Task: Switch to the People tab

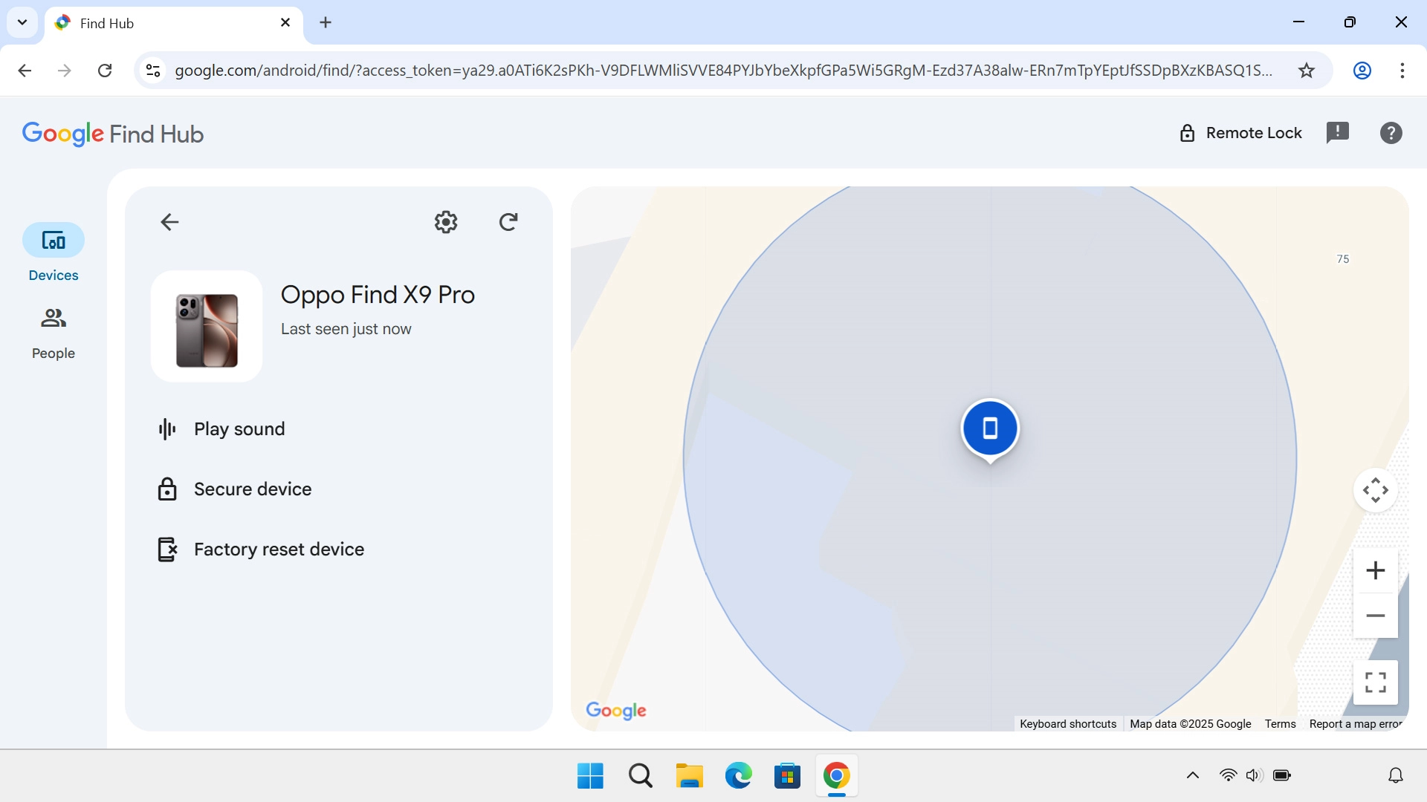Action: coord(54,332)
